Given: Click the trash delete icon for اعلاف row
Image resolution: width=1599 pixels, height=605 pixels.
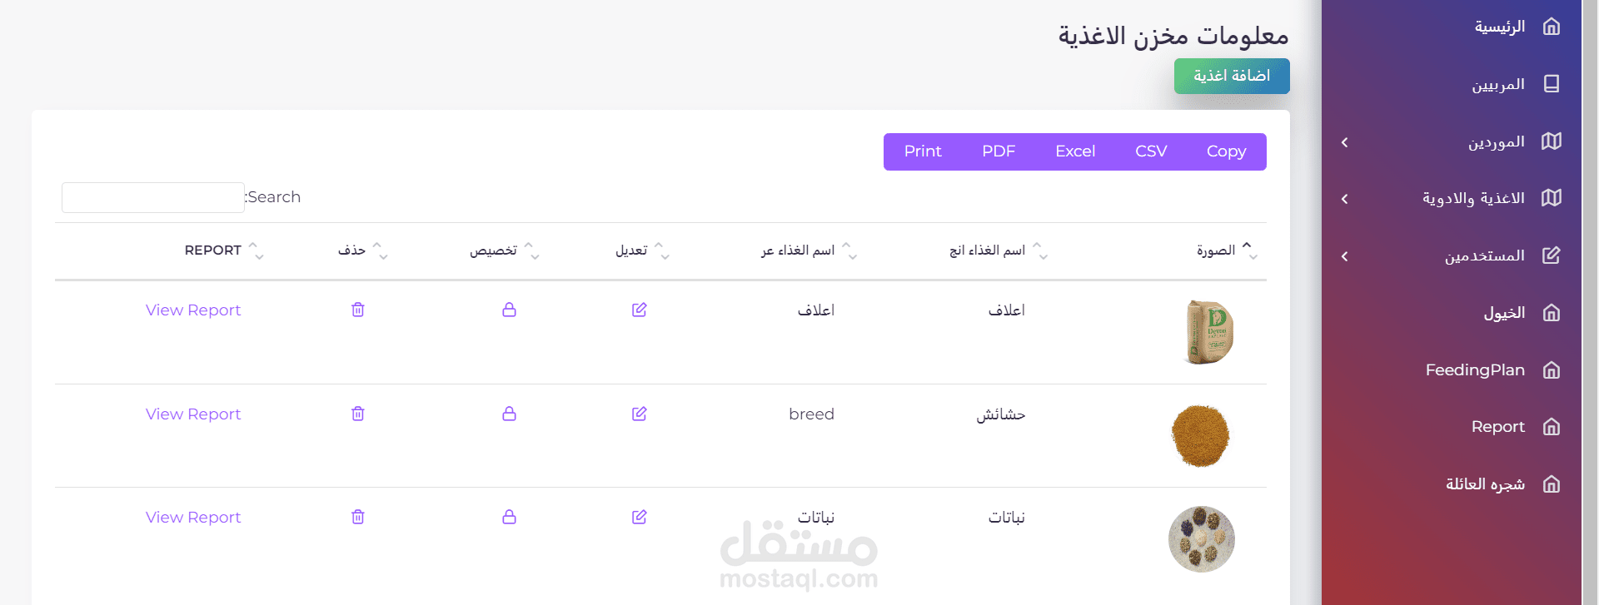Looking at the screenshot, I should point(358,310).
